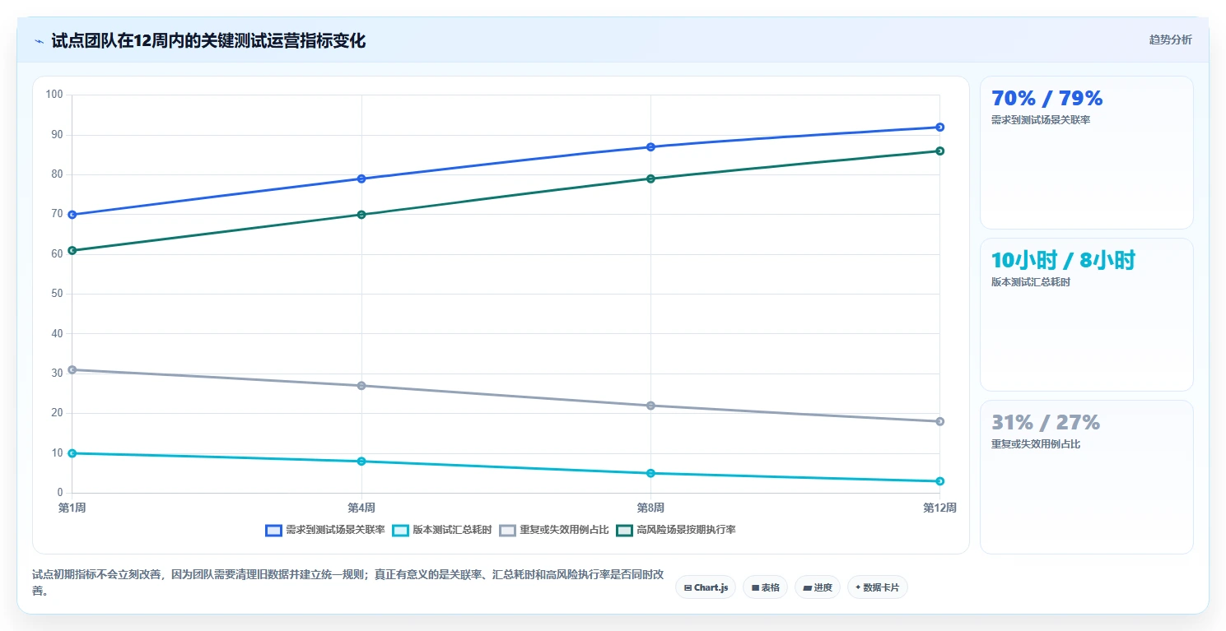Click the cyan line point at 第4周 (8)

click(x=361, y=462)
